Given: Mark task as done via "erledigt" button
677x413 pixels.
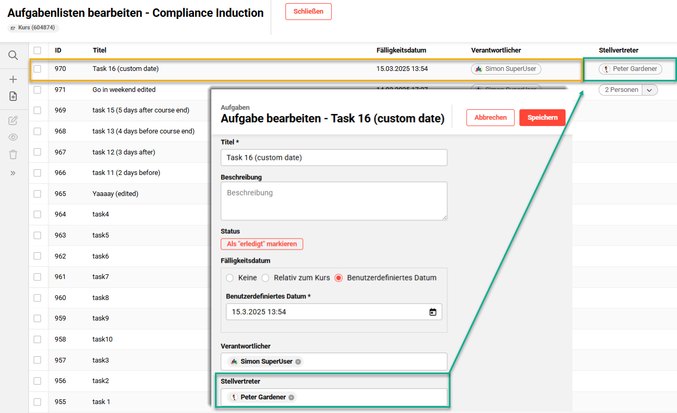Looking at the screenshot, I should [262, 244].
